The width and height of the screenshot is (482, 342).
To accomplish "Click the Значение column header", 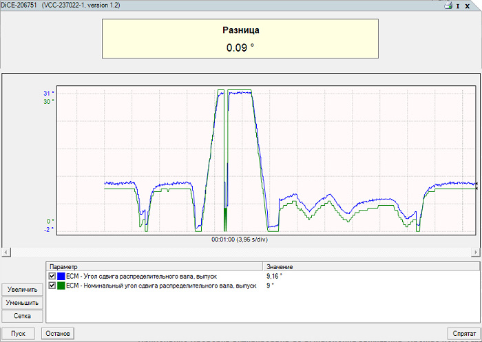I will (x=371, y=267).
